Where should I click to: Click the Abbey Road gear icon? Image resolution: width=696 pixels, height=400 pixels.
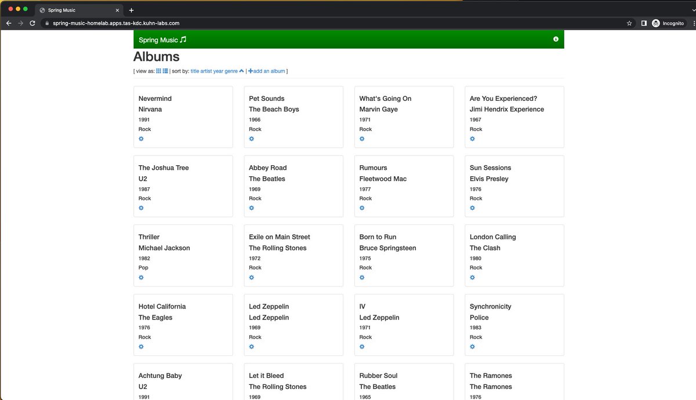tap(252, 208)
